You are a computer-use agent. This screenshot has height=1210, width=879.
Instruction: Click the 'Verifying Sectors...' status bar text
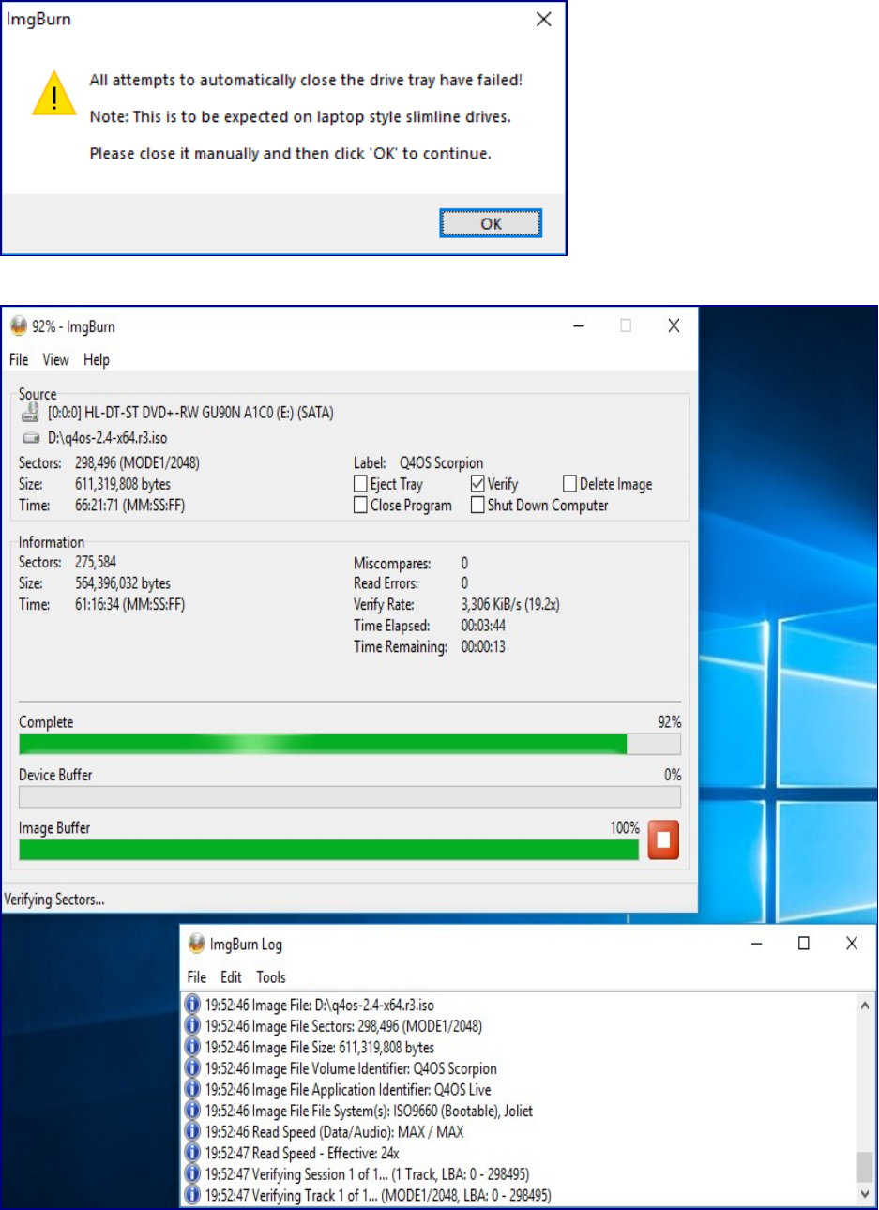click(x=54, y=900)
